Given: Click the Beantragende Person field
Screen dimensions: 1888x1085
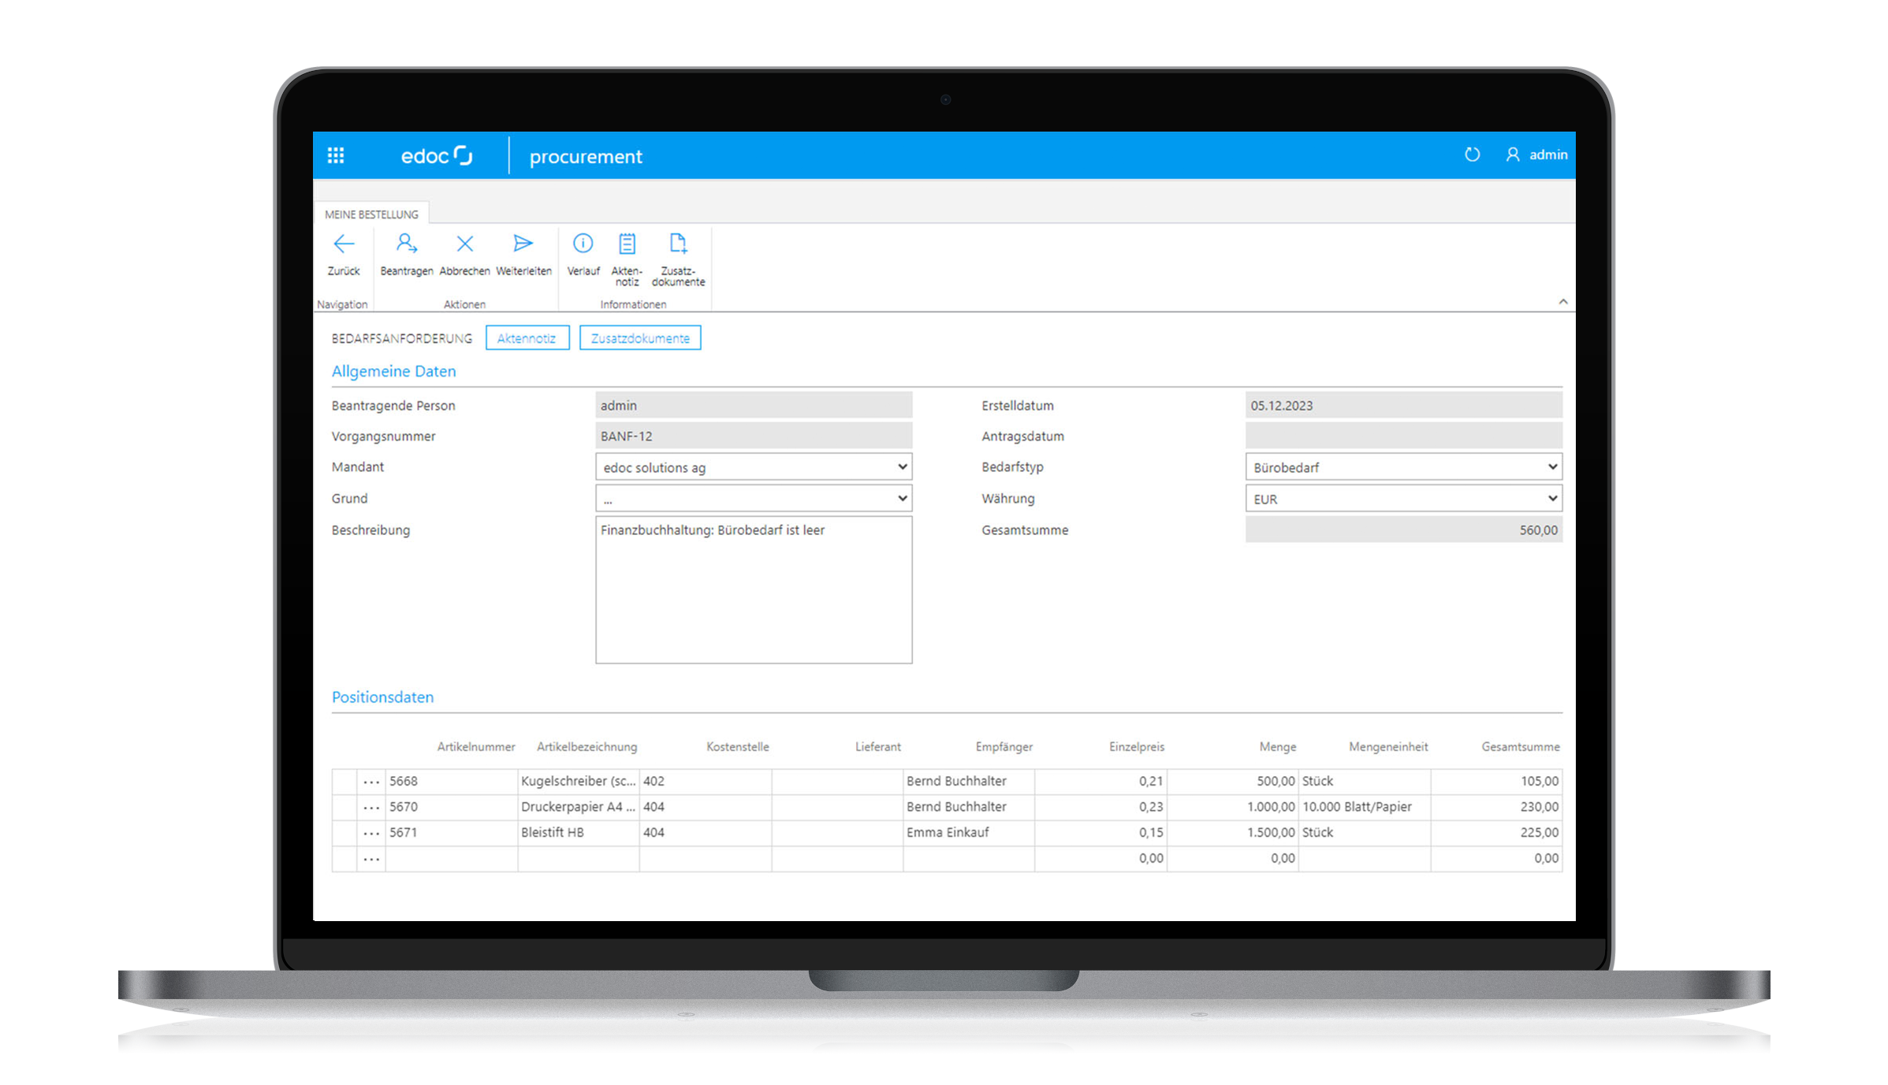Looking at the screenshot, I should point(754,406).
